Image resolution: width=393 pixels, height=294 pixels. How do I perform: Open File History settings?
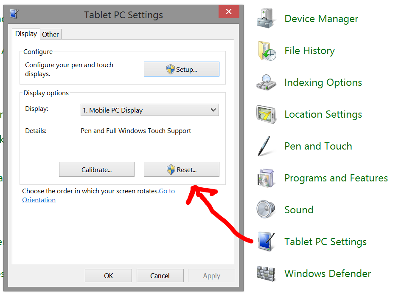(309, 51)
